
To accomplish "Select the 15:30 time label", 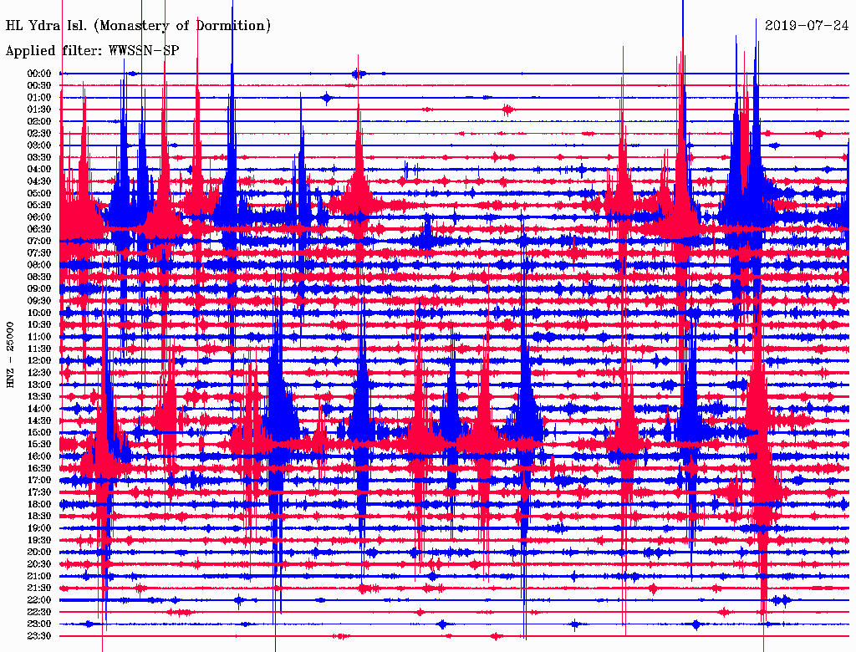I will pos(39,445).
